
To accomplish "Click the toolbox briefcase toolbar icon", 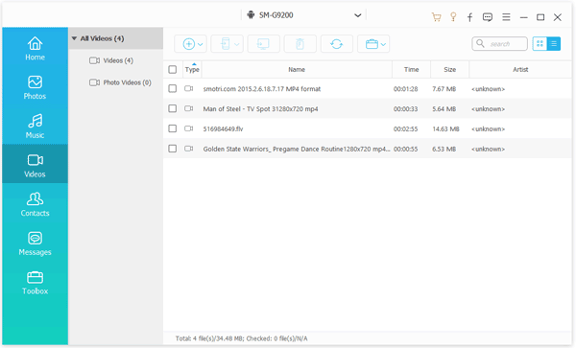I will coord(372,44).
